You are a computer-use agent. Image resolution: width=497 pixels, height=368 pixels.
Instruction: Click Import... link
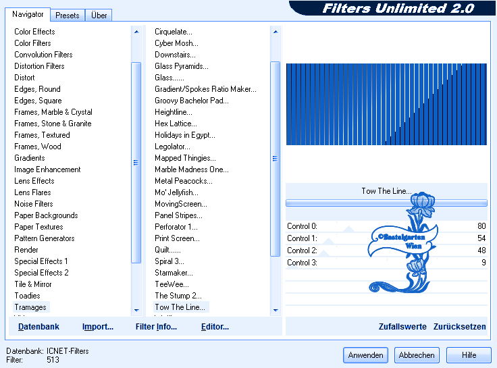point(98,327)
